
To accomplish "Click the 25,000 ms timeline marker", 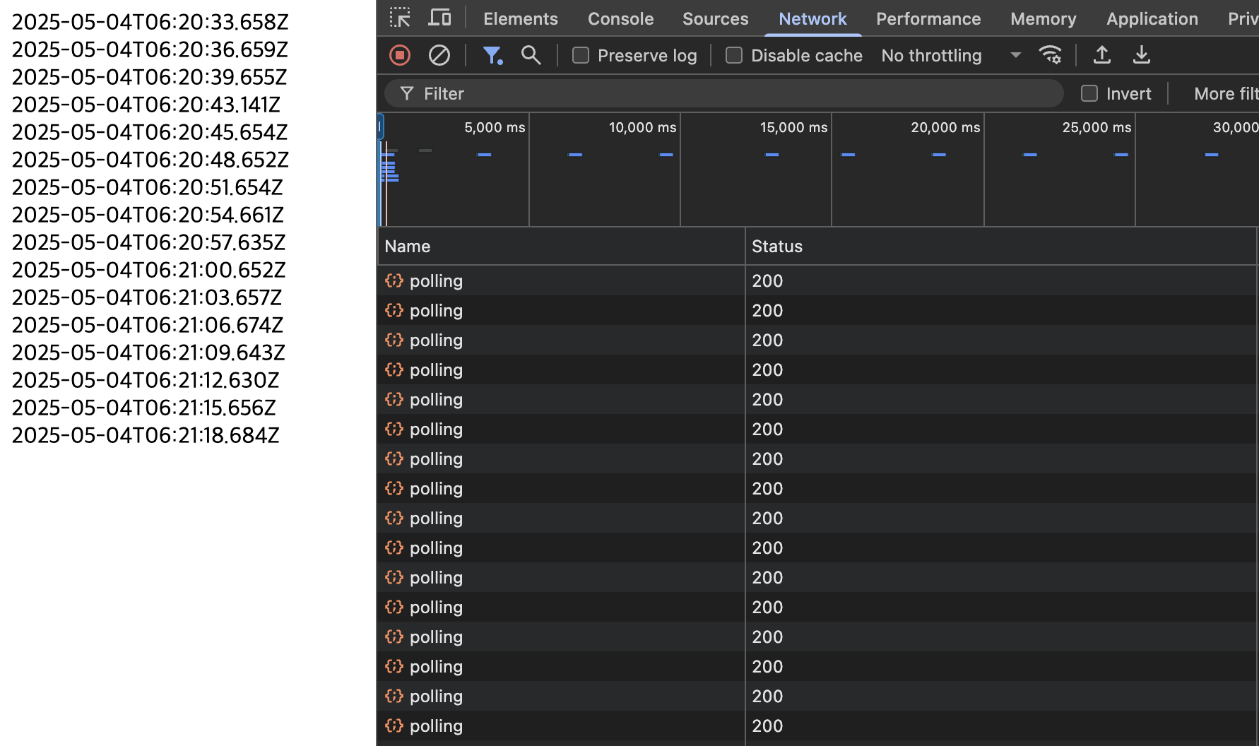I will click(x=1097, y=128).
